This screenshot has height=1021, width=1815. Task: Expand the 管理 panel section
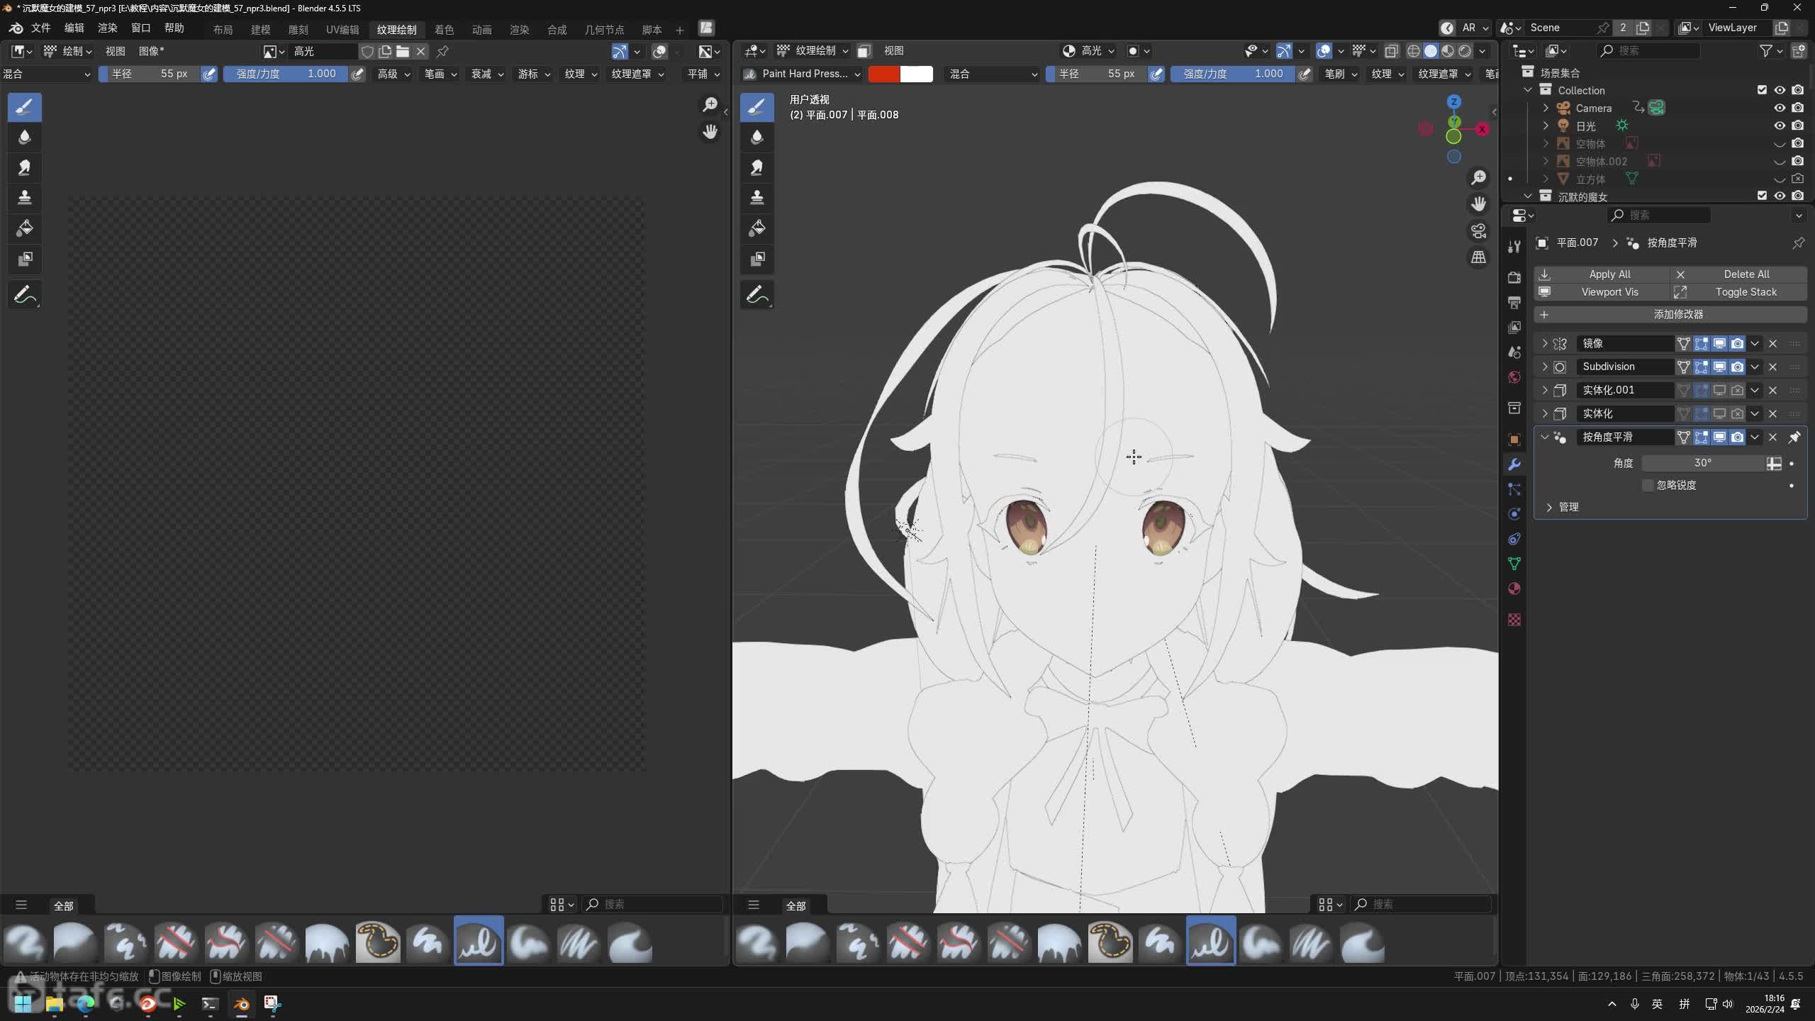1549,507
